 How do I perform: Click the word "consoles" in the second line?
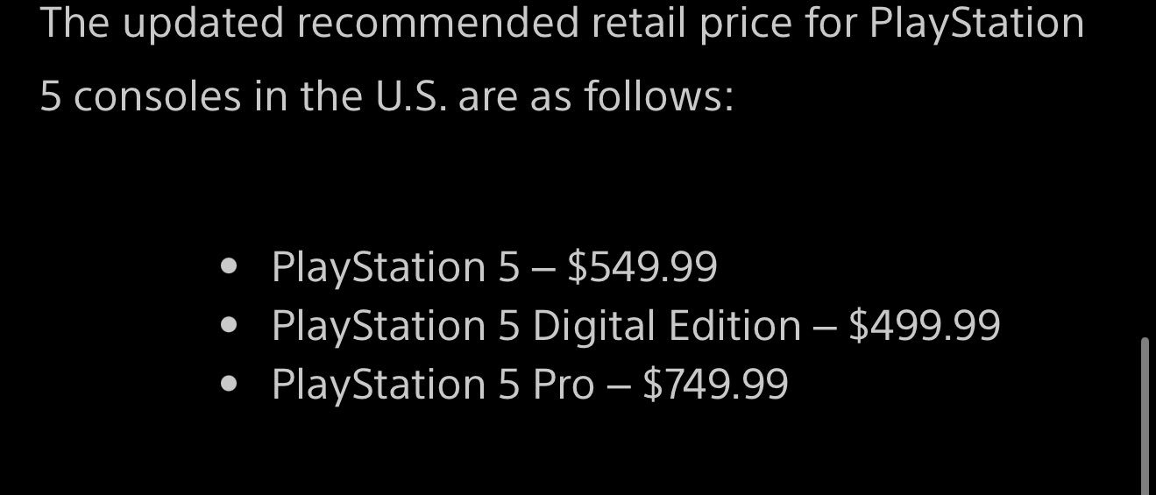click(x=157, y=95)
